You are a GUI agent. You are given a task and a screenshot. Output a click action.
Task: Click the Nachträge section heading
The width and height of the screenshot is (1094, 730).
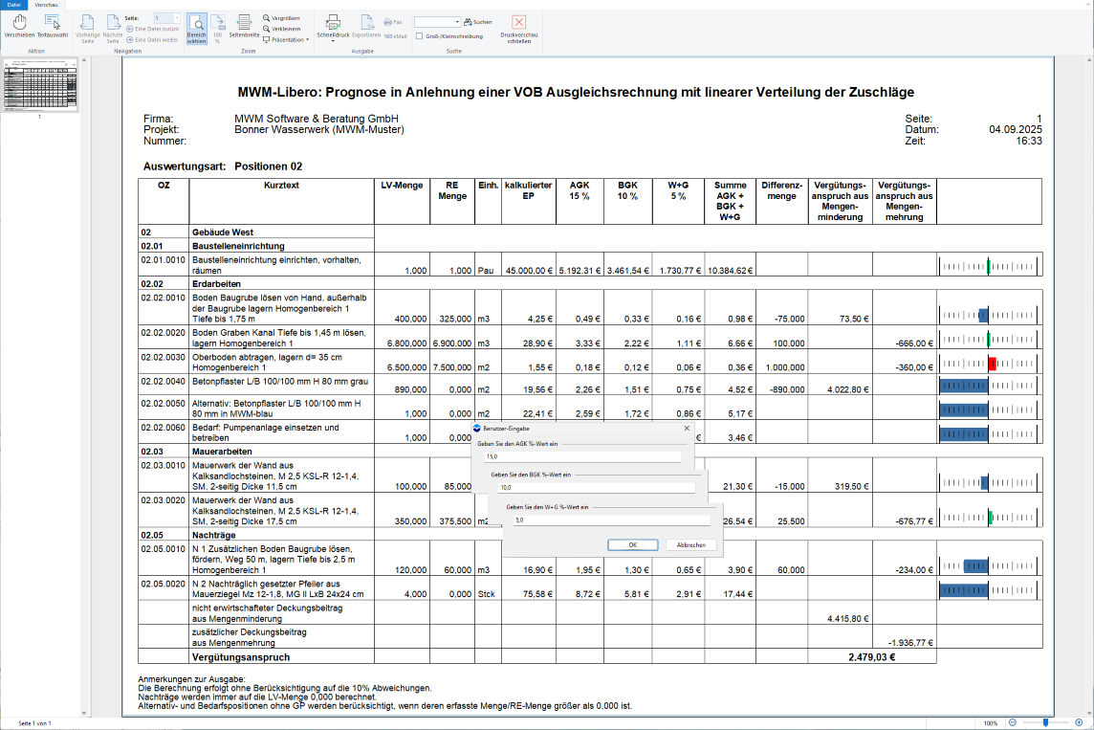[x=213, y=535]
